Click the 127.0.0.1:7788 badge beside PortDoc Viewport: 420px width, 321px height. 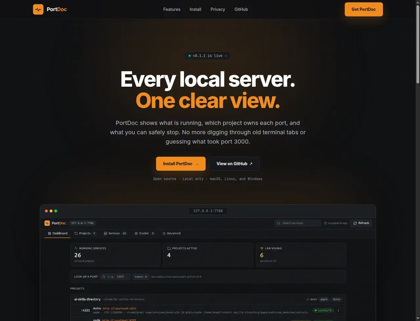click(x=82, y=223)
